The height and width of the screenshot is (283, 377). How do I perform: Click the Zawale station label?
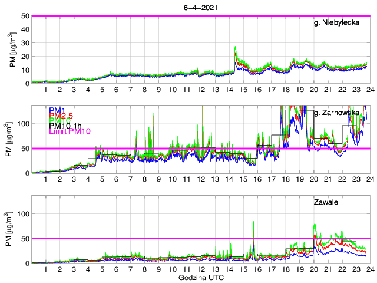point(325,203)
